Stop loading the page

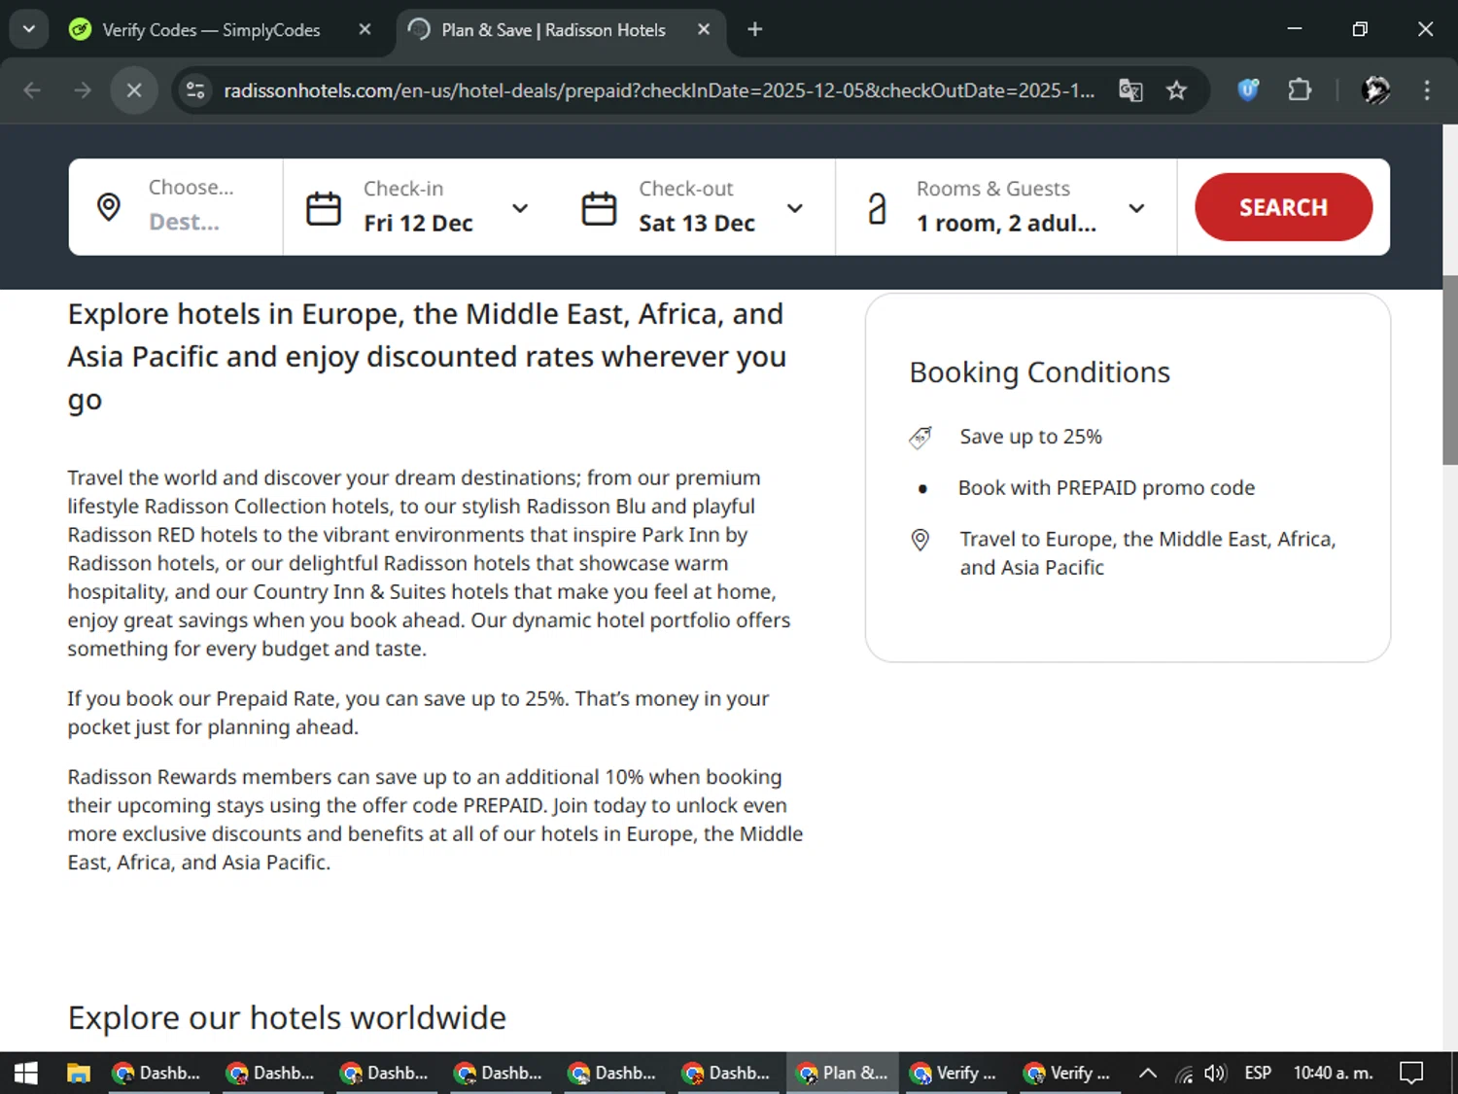tap(134, 90)
